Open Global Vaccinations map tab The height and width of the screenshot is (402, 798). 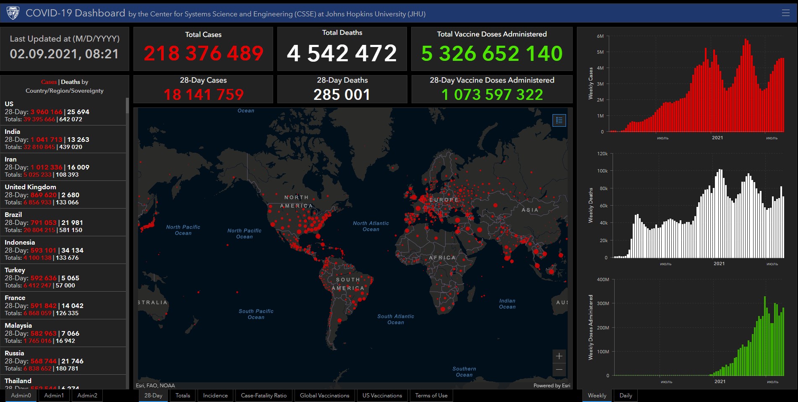324,395
